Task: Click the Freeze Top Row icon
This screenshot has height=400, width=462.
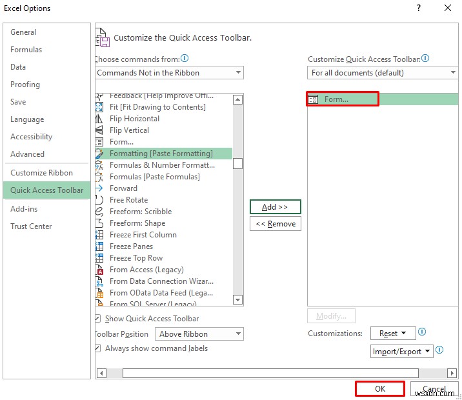Action: point(99,258)
